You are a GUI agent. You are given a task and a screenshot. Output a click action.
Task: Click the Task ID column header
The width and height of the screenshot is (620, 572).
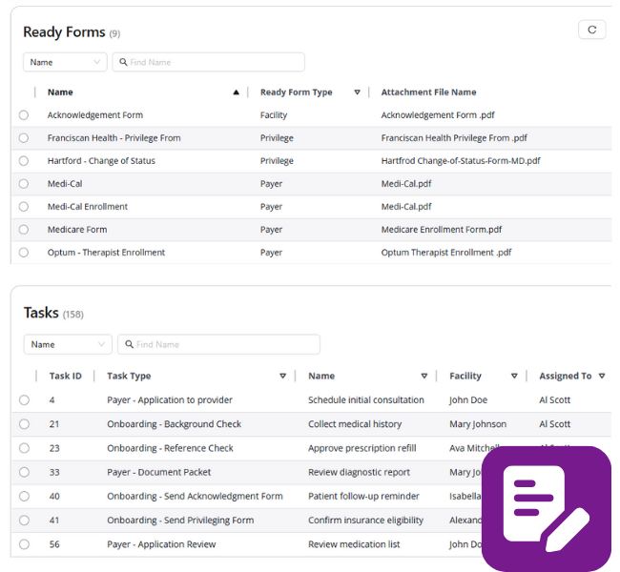click(x=65, y=376)
